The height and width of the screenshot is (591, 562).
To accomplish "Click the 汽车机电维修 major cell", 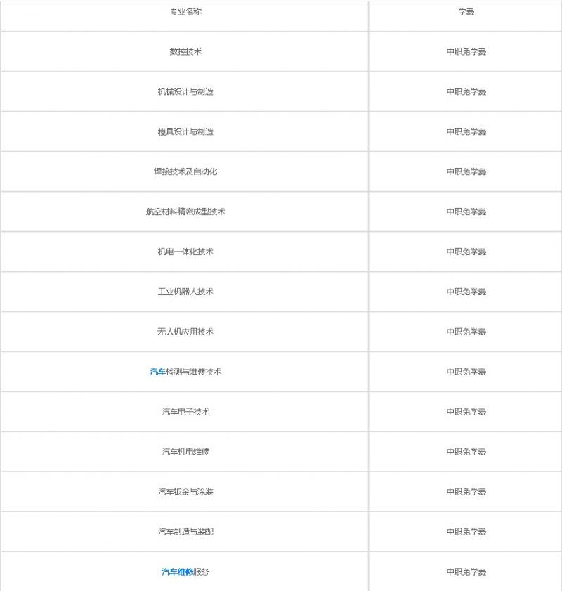I will (x=185, y=452).
